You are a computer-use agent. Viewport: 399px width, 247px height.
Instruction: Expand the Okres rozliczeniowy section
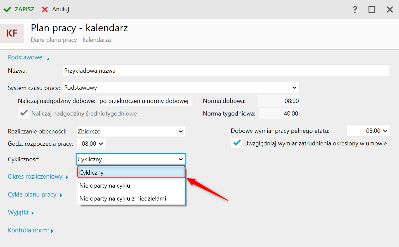tap(67, 177)
